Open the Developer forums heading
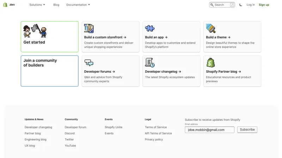 tap(98, 72)
